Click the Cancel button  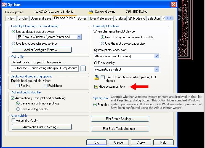point(119,142)
